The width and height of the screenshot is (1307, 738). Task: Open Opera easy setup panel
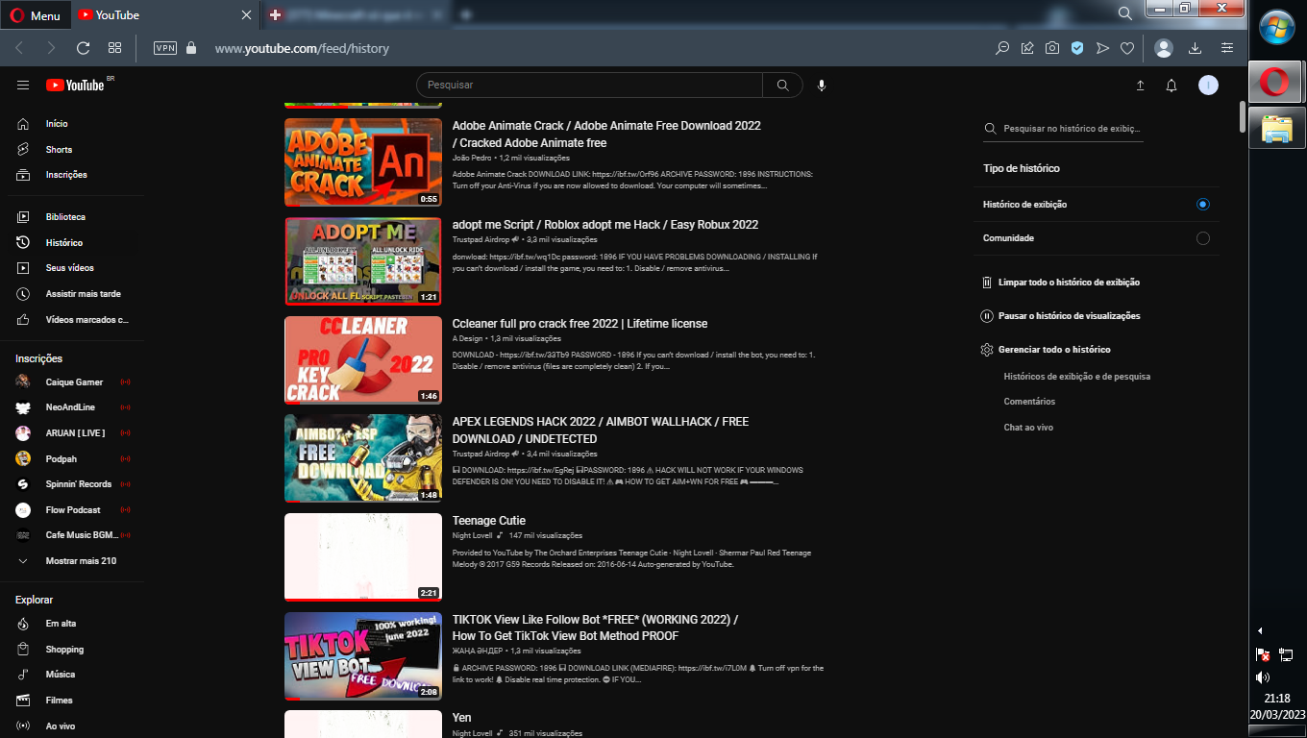click(x=1227, y=48)
